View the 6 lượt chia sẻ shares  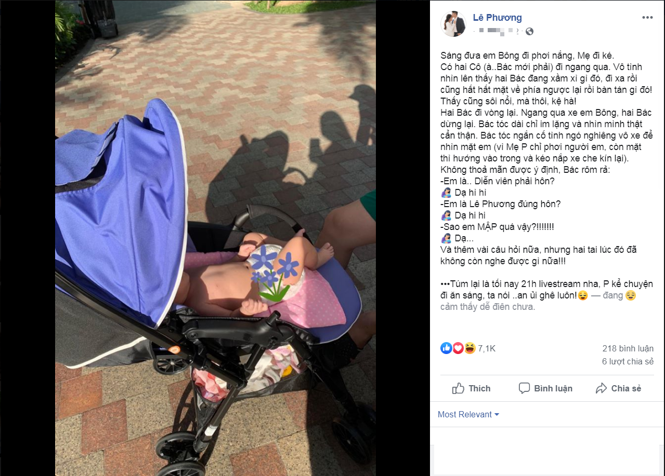pos(628,361)
